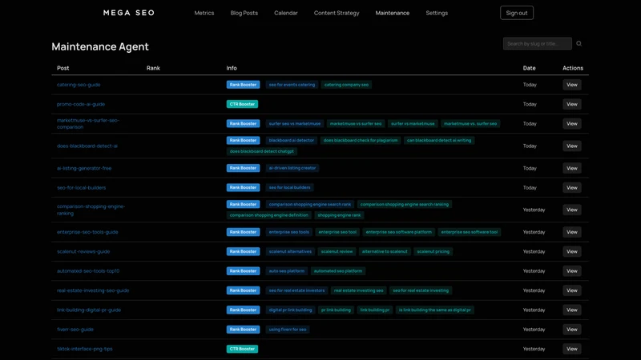
Task: Click the 'digital pr link building' keyword tag
Action: pyautogui.click(x=290, y=310)
